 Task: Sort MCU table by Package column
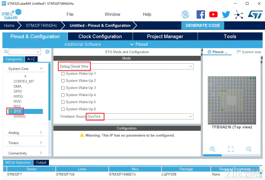coord(186,169)
